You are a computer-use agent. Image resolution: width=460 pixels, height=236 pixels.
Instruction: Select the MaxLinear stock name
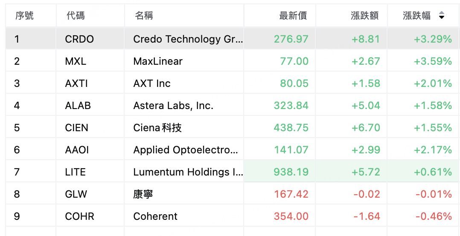[x=158, y=61]
